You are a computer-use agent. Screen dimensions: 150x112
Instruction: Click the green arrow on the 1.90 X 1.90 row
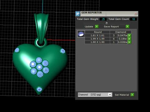click(x=129, y=42)
